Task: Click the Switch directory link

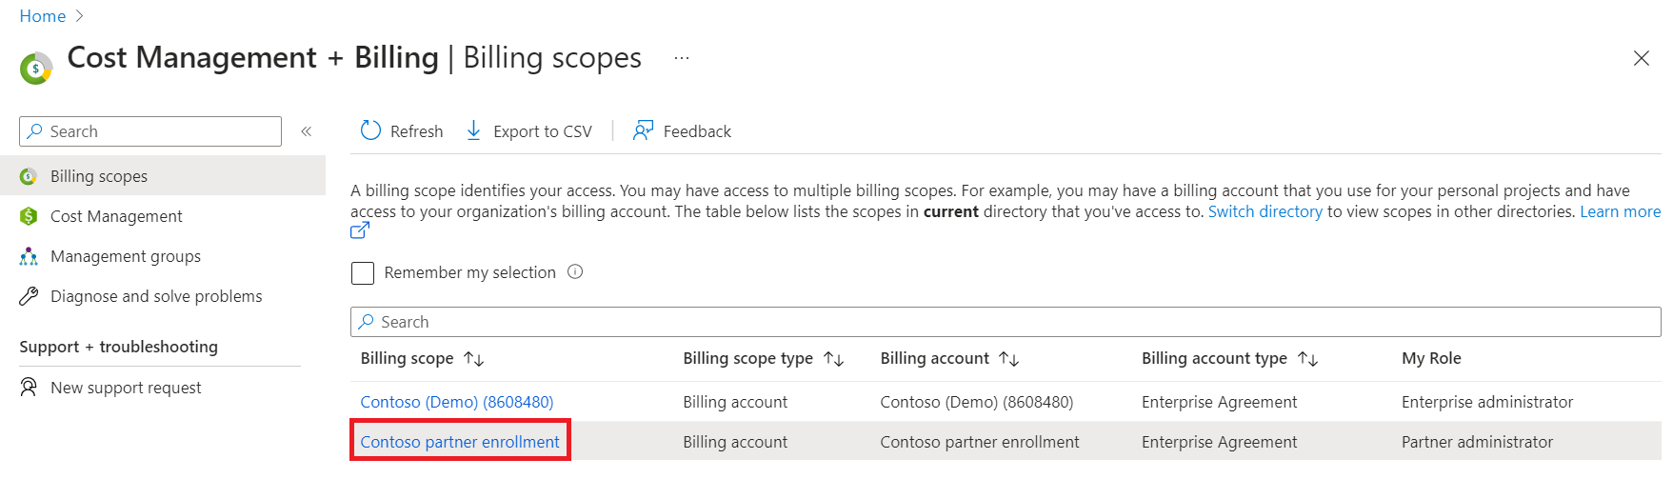Action: click(x=1265, y=211)
